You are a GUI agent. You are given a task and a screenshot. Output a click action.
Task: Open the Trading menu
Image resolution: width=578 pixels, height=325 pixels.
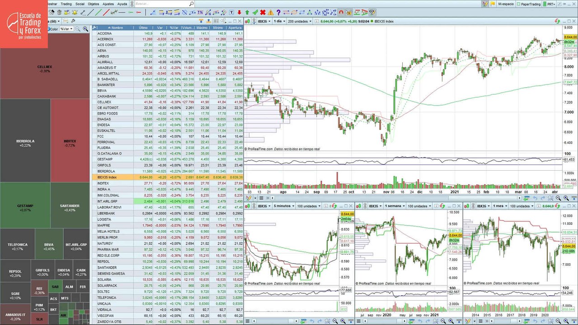[66, 4]
